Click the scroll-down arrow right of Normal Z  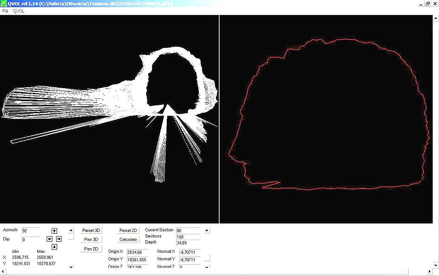[x=207, y=267]
